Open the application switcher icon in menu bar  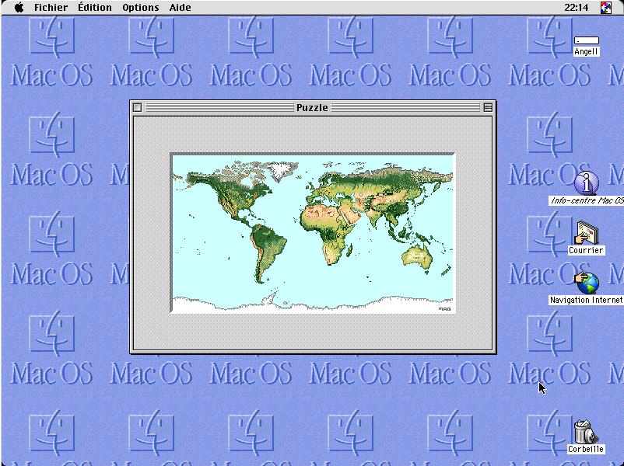click(x=606, y=8)
